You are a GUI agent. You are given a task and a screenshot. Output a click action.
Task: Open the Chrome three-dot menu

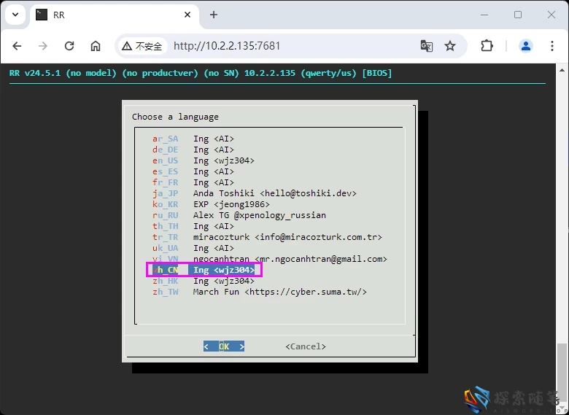[x=551, y=46]
